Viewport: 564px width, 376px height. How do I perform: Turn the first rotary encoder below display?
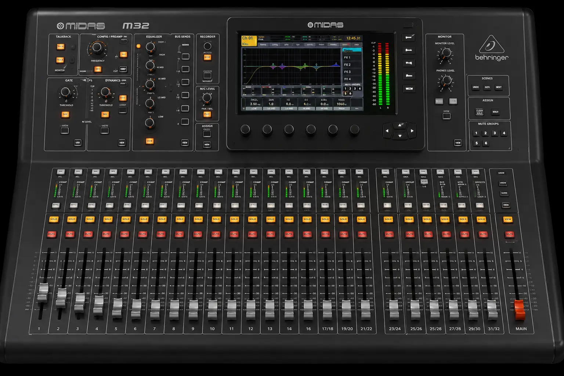point(245,130)
